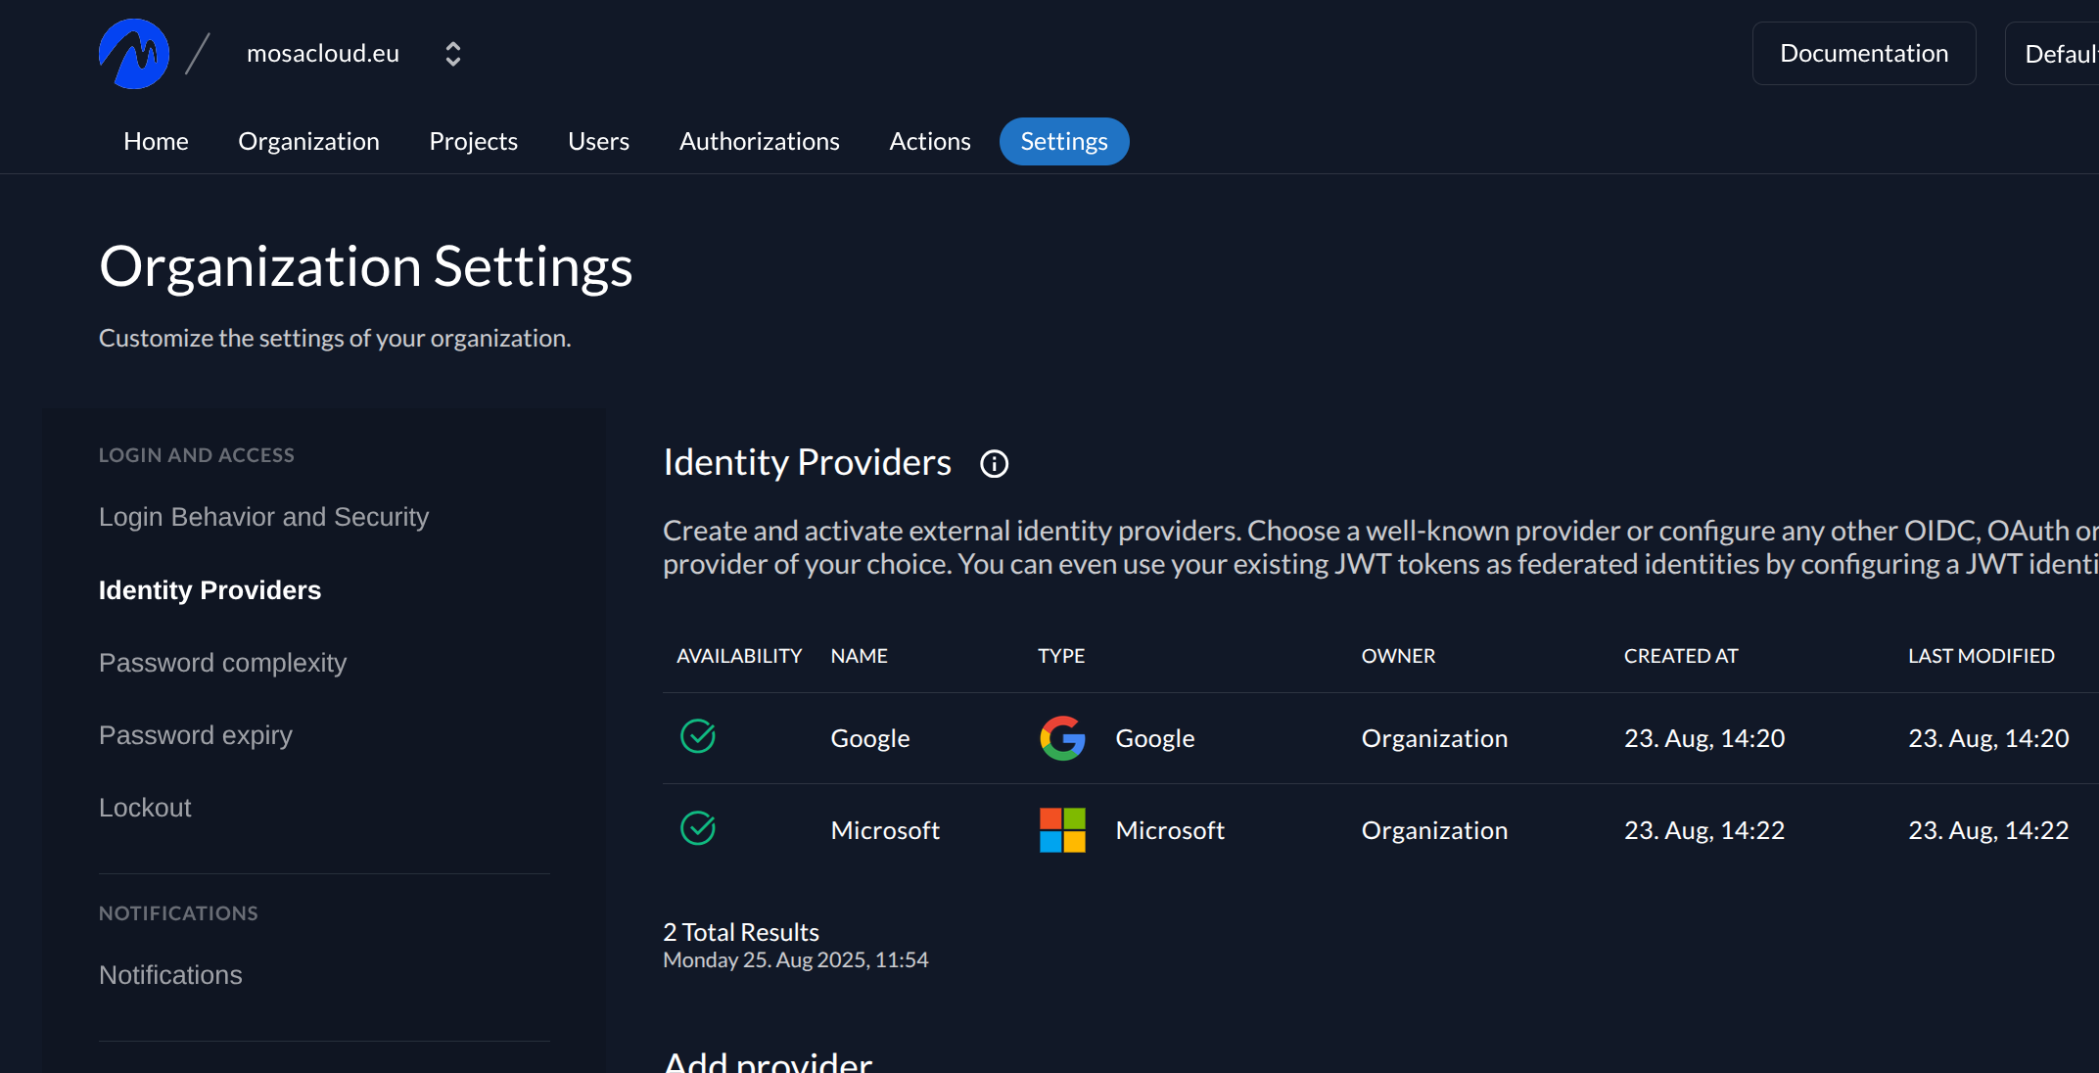Click the 2 Total Results text

[x=741, y=932]
